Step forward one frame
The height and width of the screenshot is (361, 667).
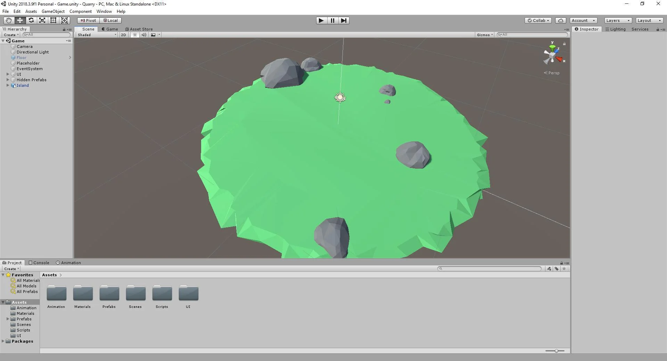(344, 20)
